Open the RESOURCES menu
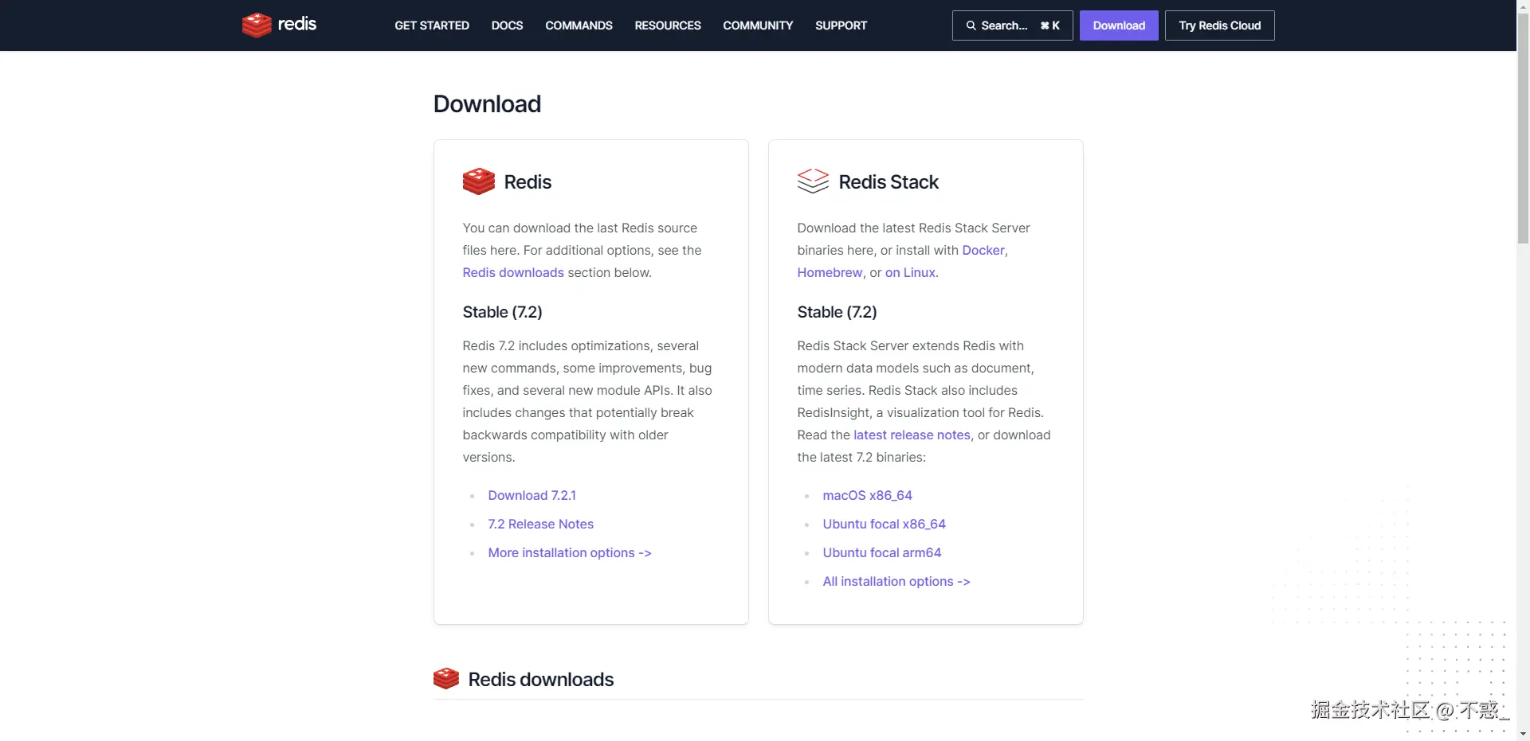Viewport: 1530px width, 741px height. (x=667, y=25)
